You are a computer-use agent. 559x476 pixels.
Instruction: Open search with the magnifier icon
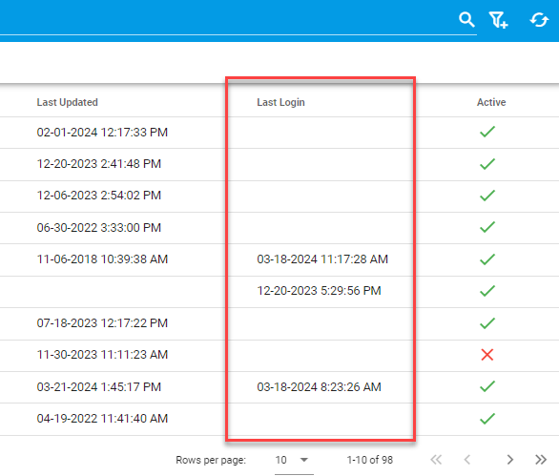(466, 20)
